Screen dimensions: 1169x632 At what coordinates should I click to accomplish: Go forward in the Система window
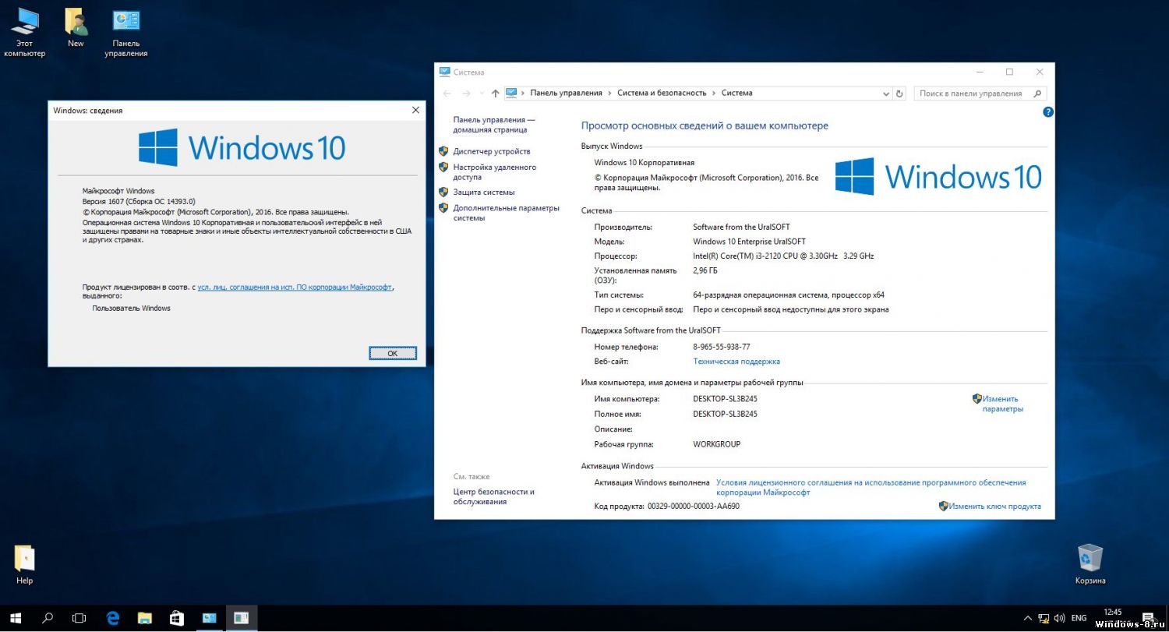point(466,94)
